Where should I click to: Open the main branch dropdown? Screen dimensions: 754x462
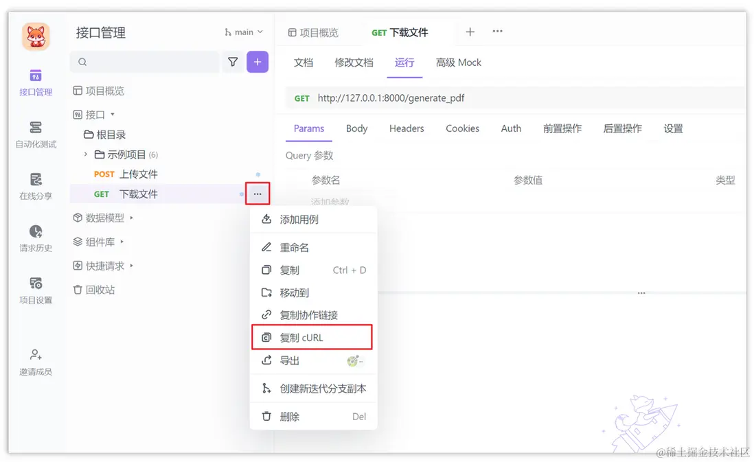(x=244, y=31)
